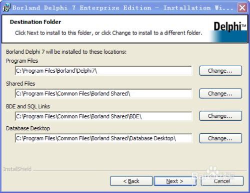The image size is (250, 193).
Task: Change the Program Files install folder
Action: 220,71
